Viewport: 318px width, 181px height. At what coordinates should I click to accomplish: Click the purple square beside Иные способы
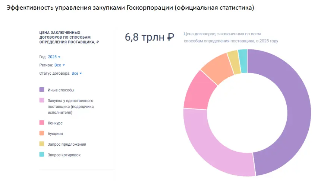(42, 90)
